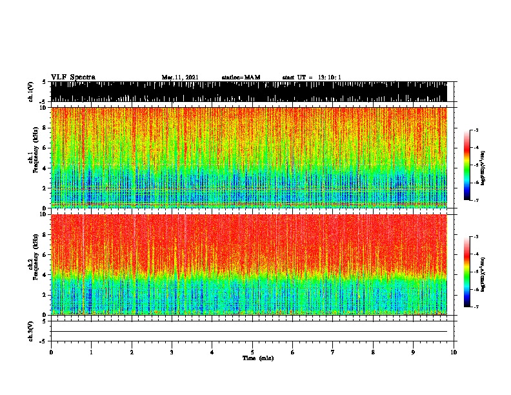
Task: Click the ch.1 colorbar log(PSD) label
Action: (x=483, y=168)
